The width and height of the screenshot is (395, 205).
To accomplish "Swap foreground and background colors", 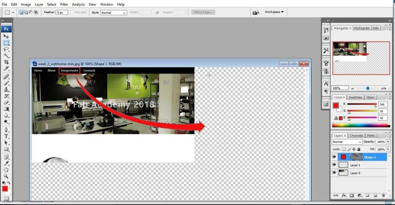I will 9,183.
